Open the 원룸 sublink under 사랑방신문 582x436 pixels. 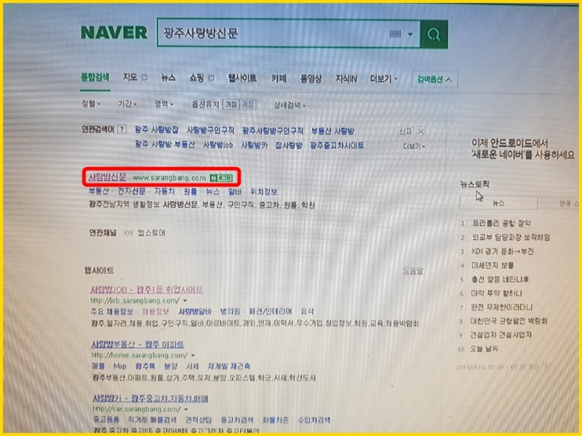point(191,192)
